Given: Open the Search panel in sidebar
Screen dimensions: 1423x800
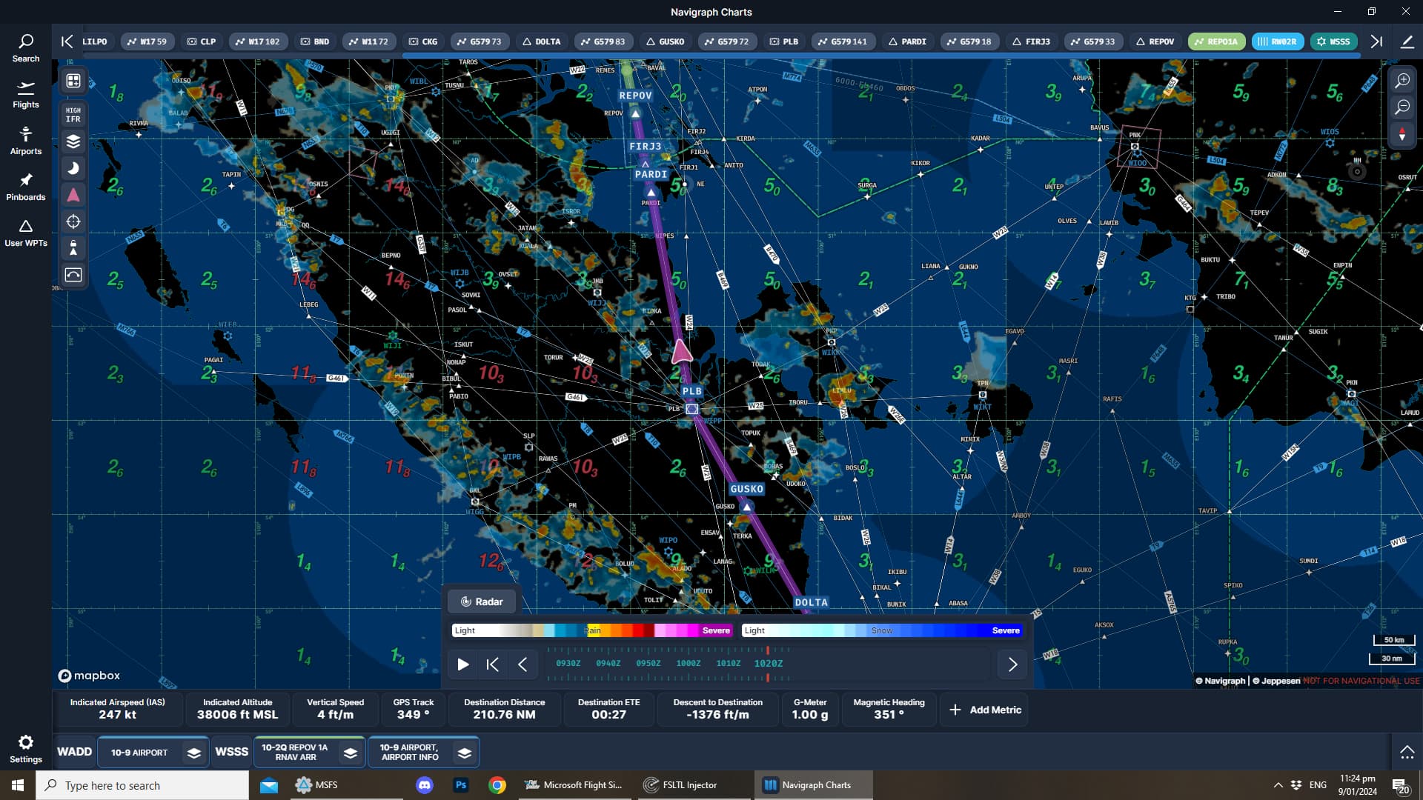Looking at the screenshot, I should point(26,48).
